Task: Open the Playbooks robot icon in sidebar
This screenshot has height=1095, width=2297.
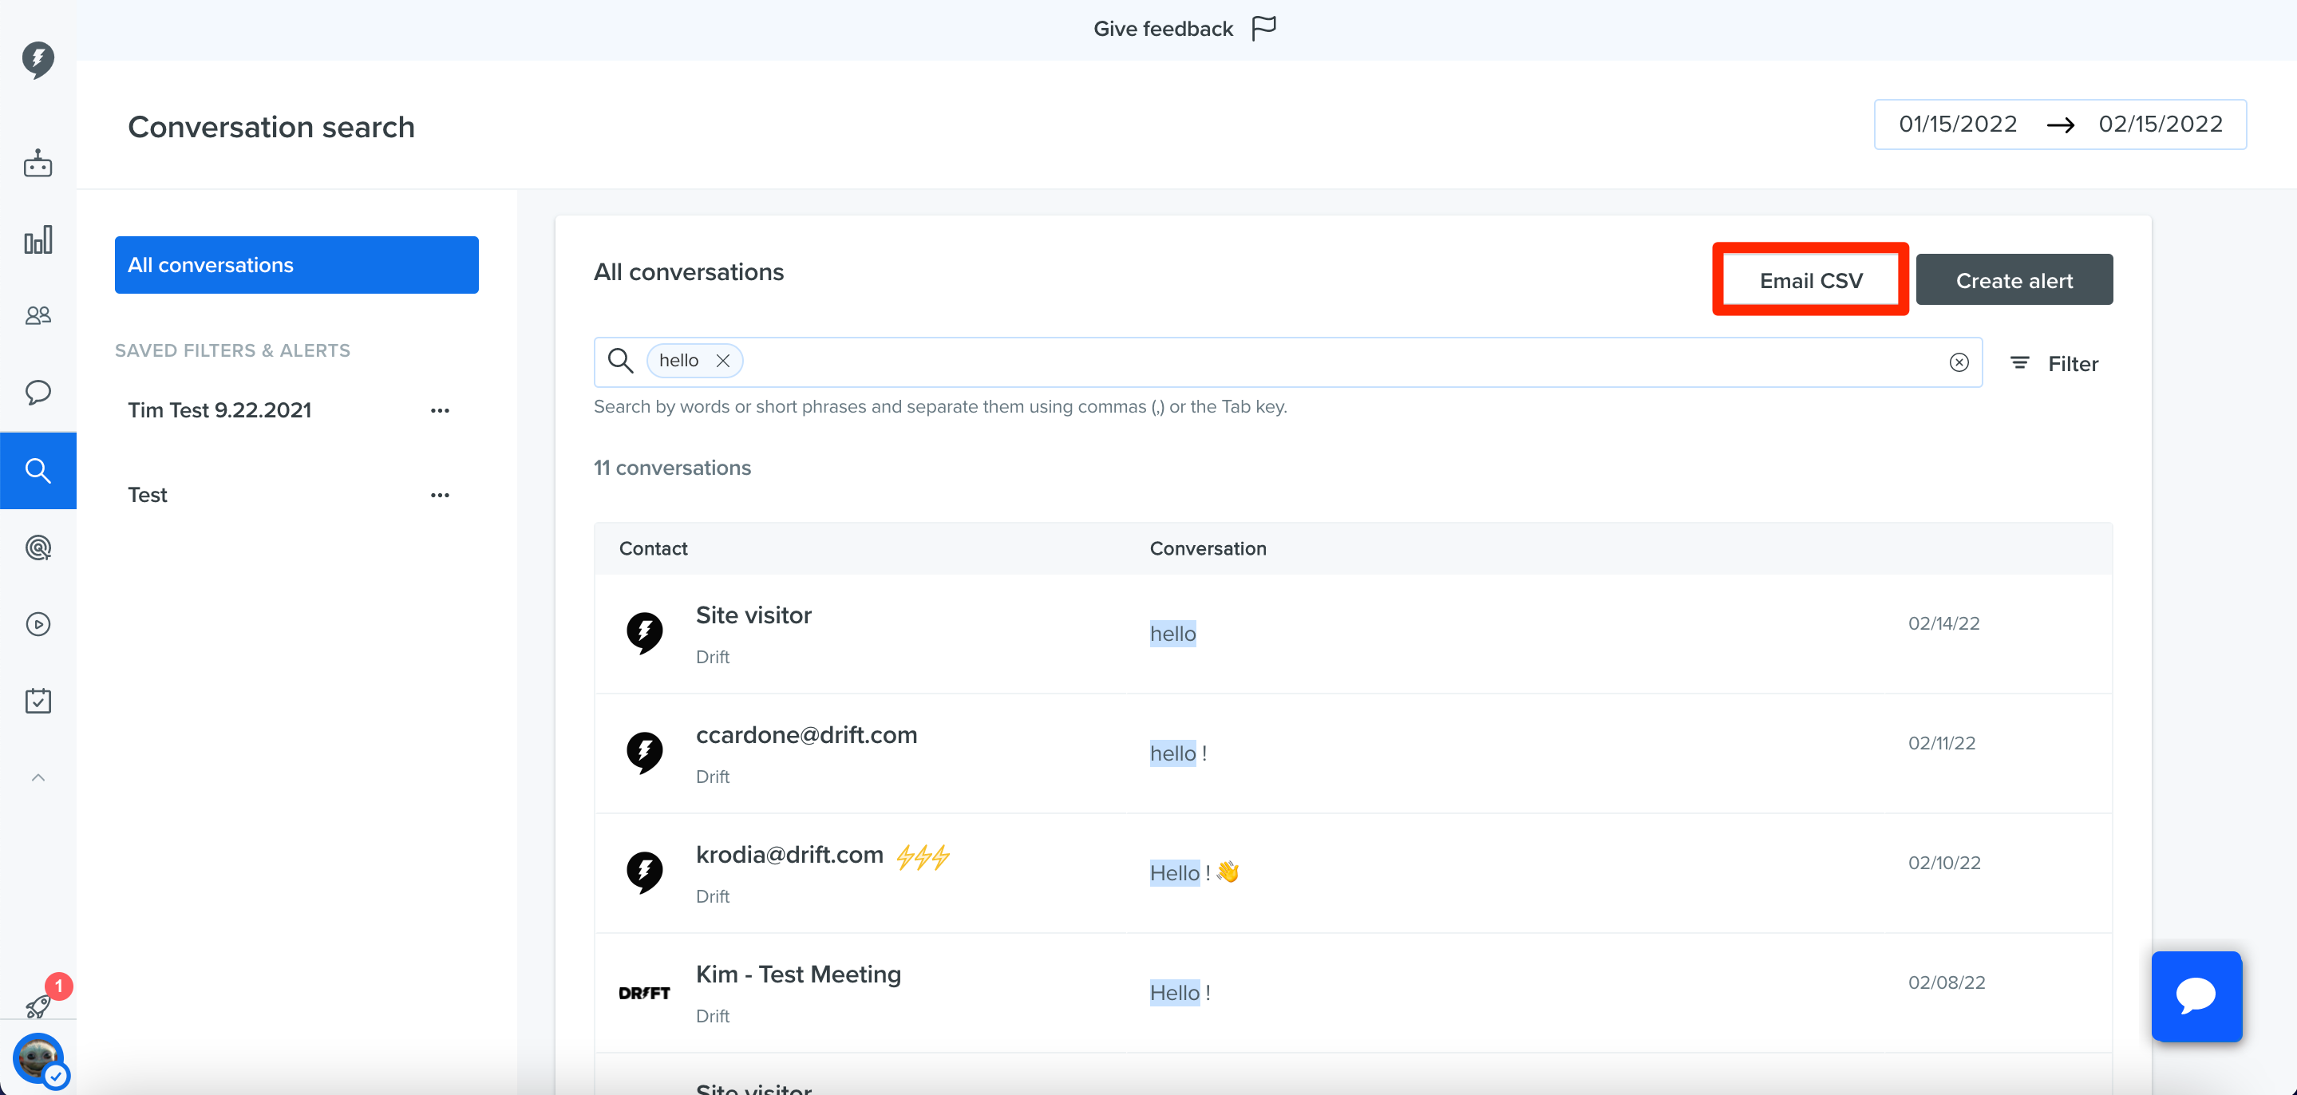Action: [38, 163]
